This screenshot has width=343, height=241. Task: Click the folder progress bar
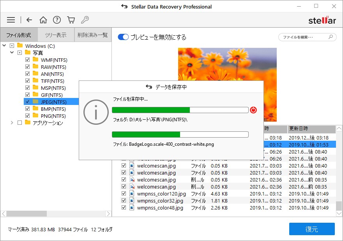click(180, 110)
